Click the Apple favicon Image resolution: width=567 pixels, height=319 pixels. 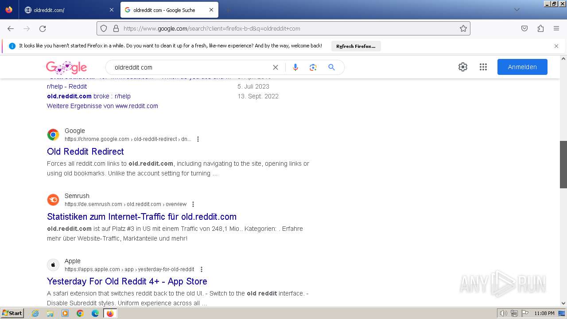53,265
